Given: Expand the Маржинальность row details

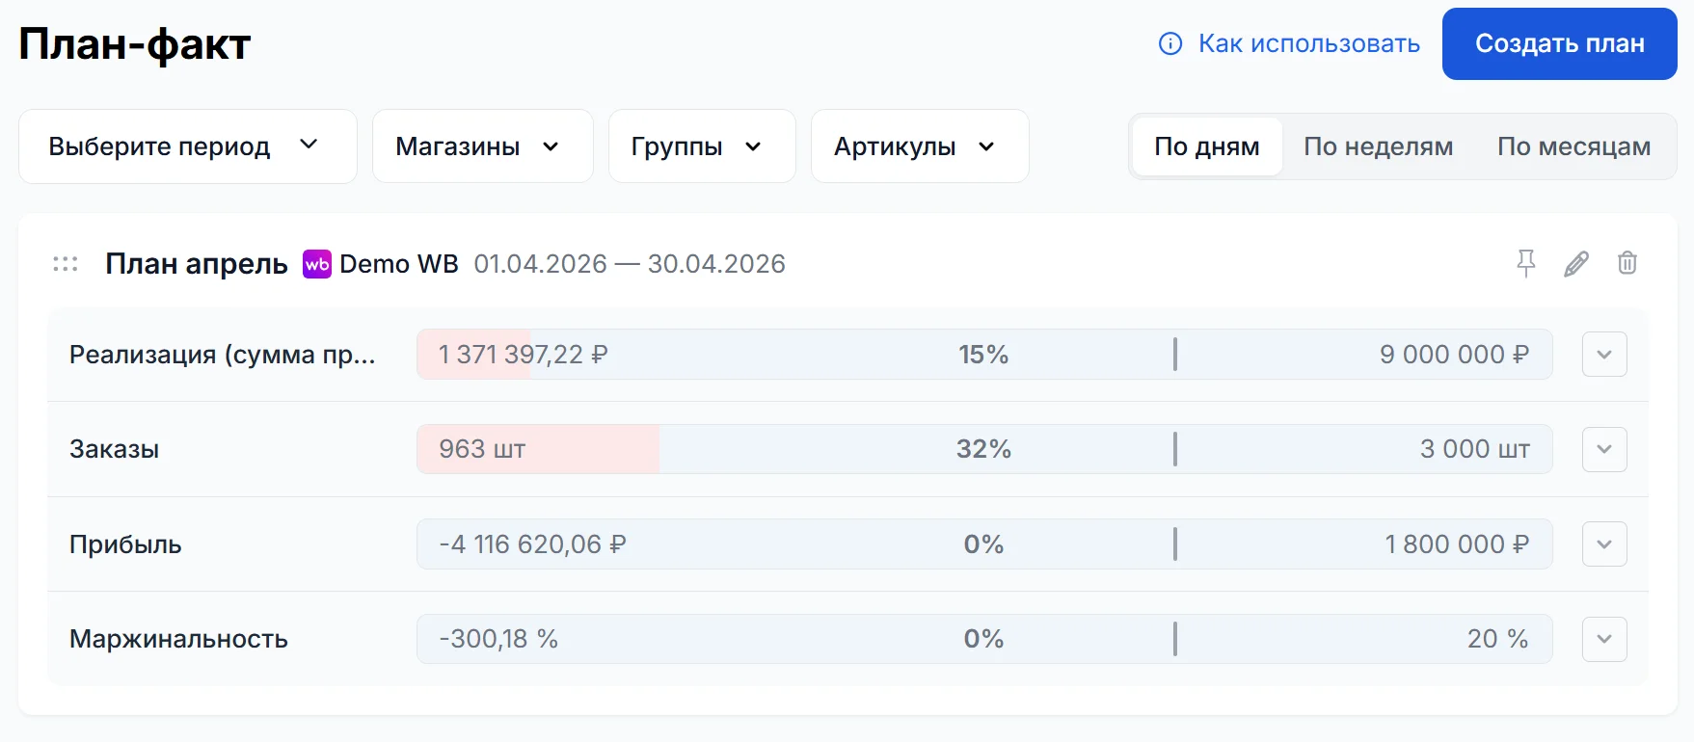Looking at the screenshot, I should (1604, 639).
